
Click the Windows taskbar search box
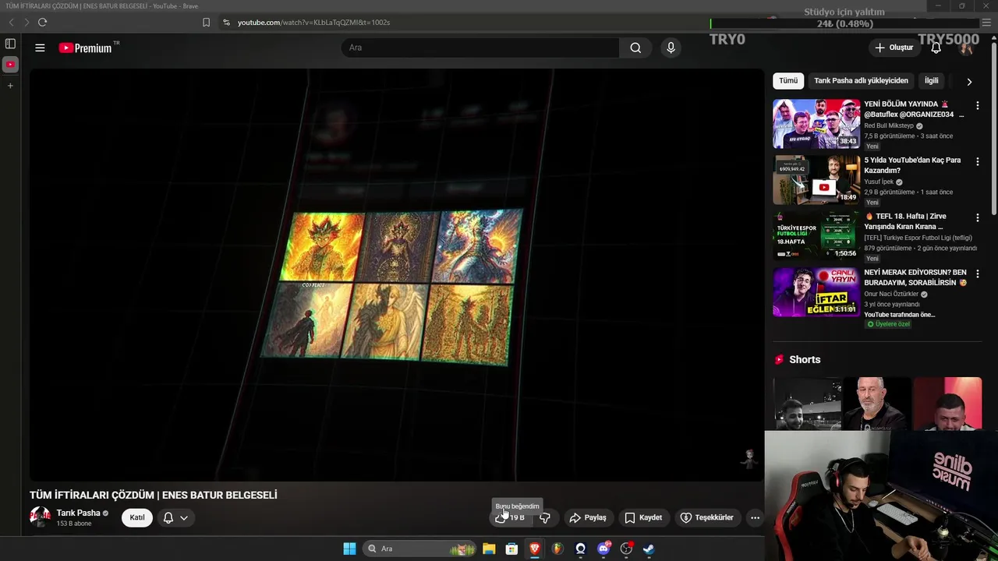(420, 549)
